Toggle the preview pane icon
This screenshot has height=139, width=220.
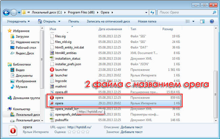click(x=202, y=21)
